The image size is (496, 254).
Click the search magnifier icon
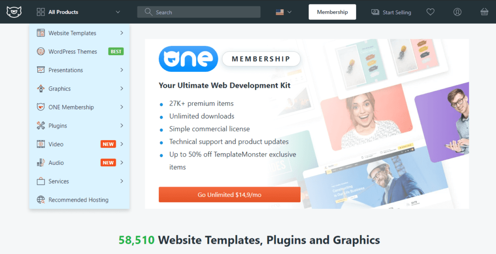[x=148, y=12]
